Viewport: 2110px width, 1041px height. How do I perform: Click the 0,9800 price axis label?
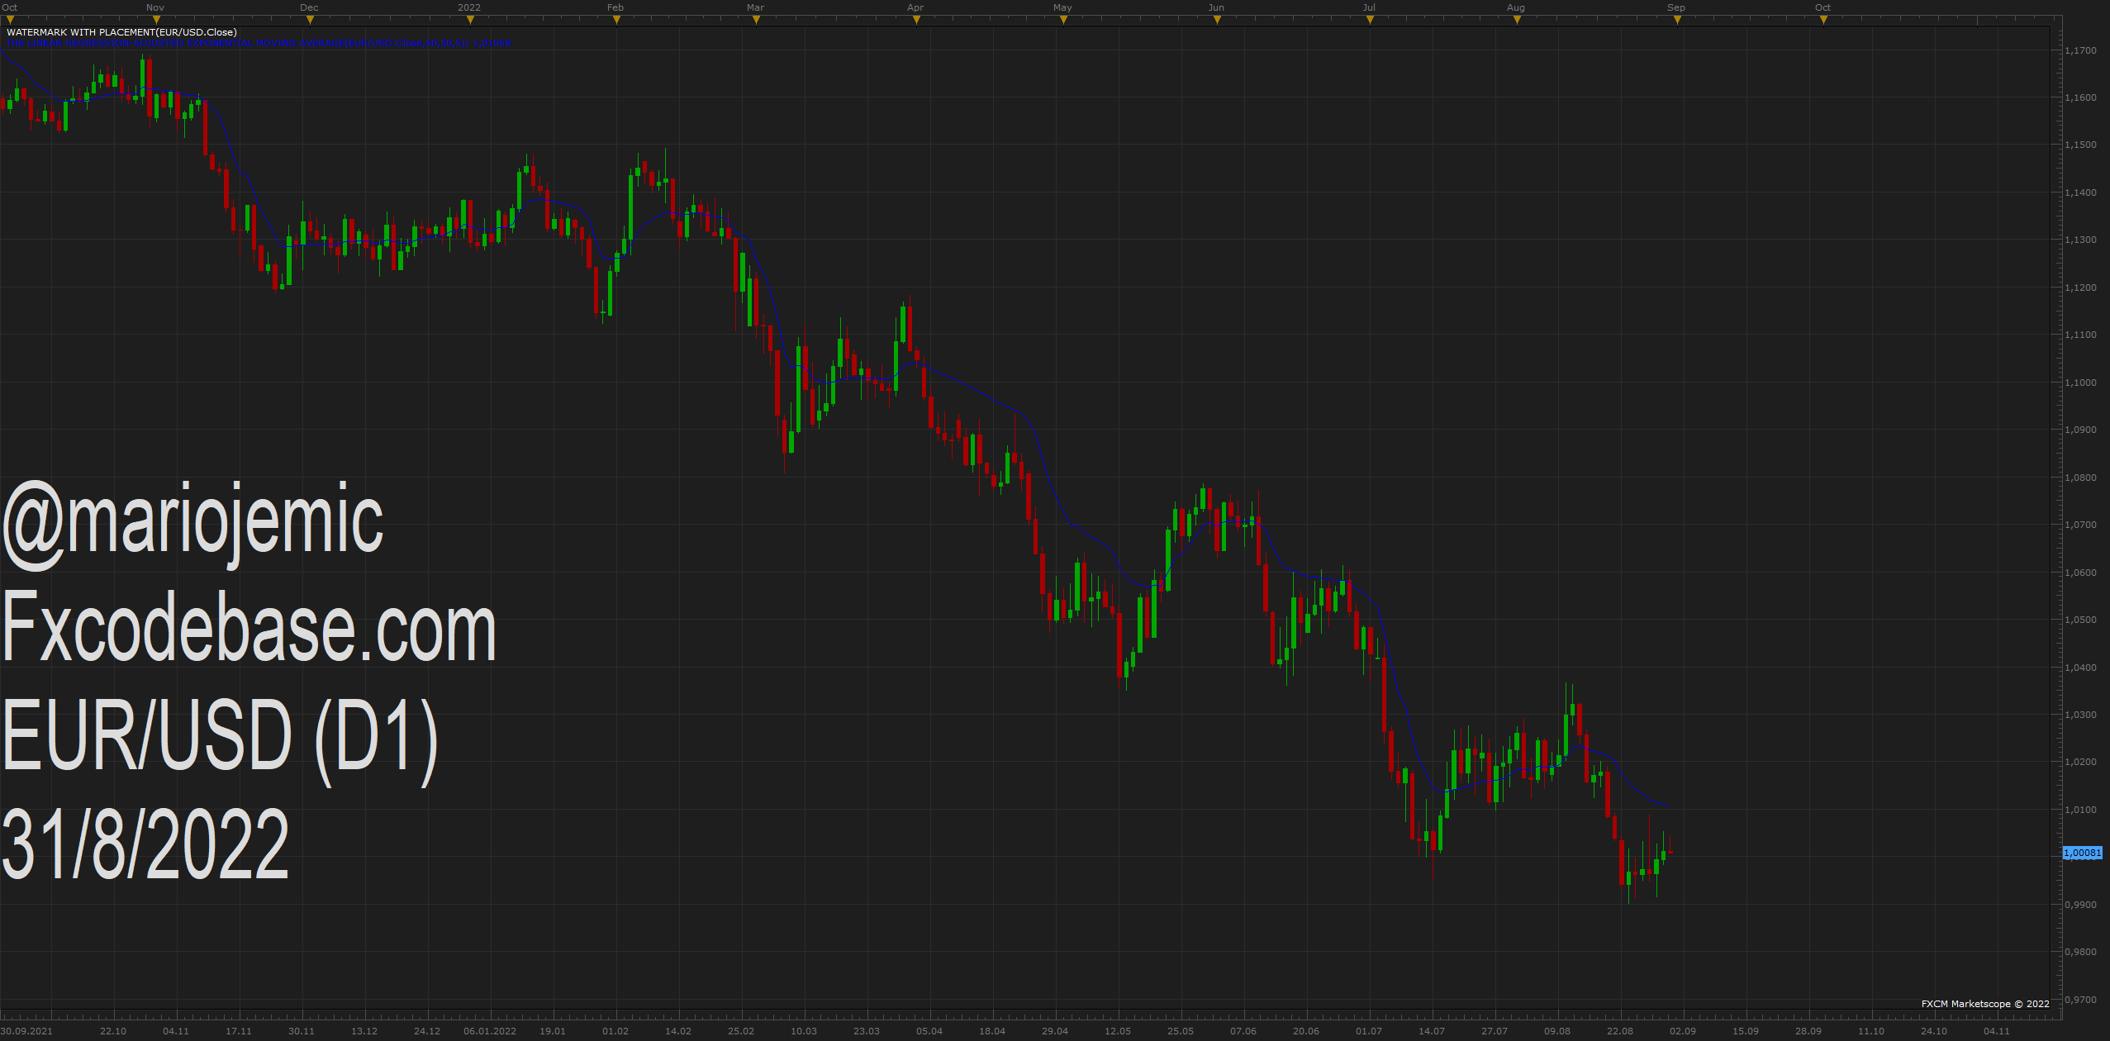click(x=2080, y=952)
